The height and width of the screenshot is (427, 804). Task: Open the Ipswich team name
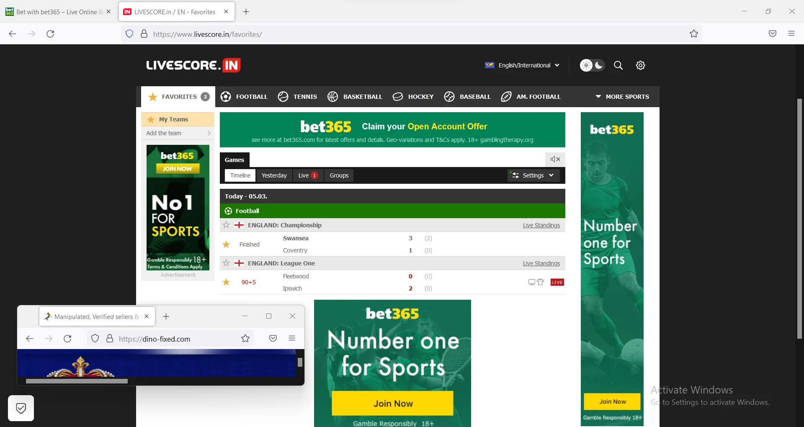[292, 288]
